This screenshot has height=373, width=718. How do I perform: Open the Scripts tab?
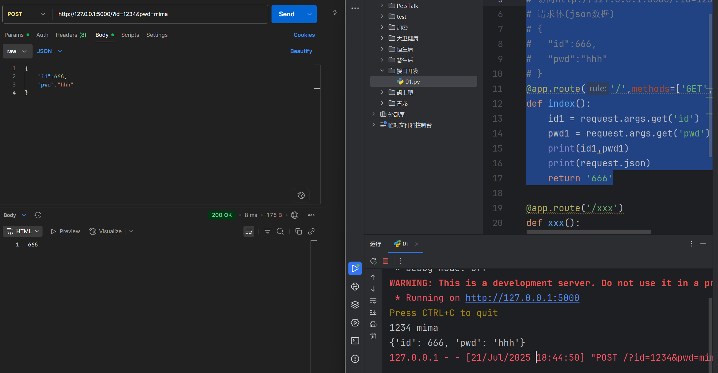point(130,35)
